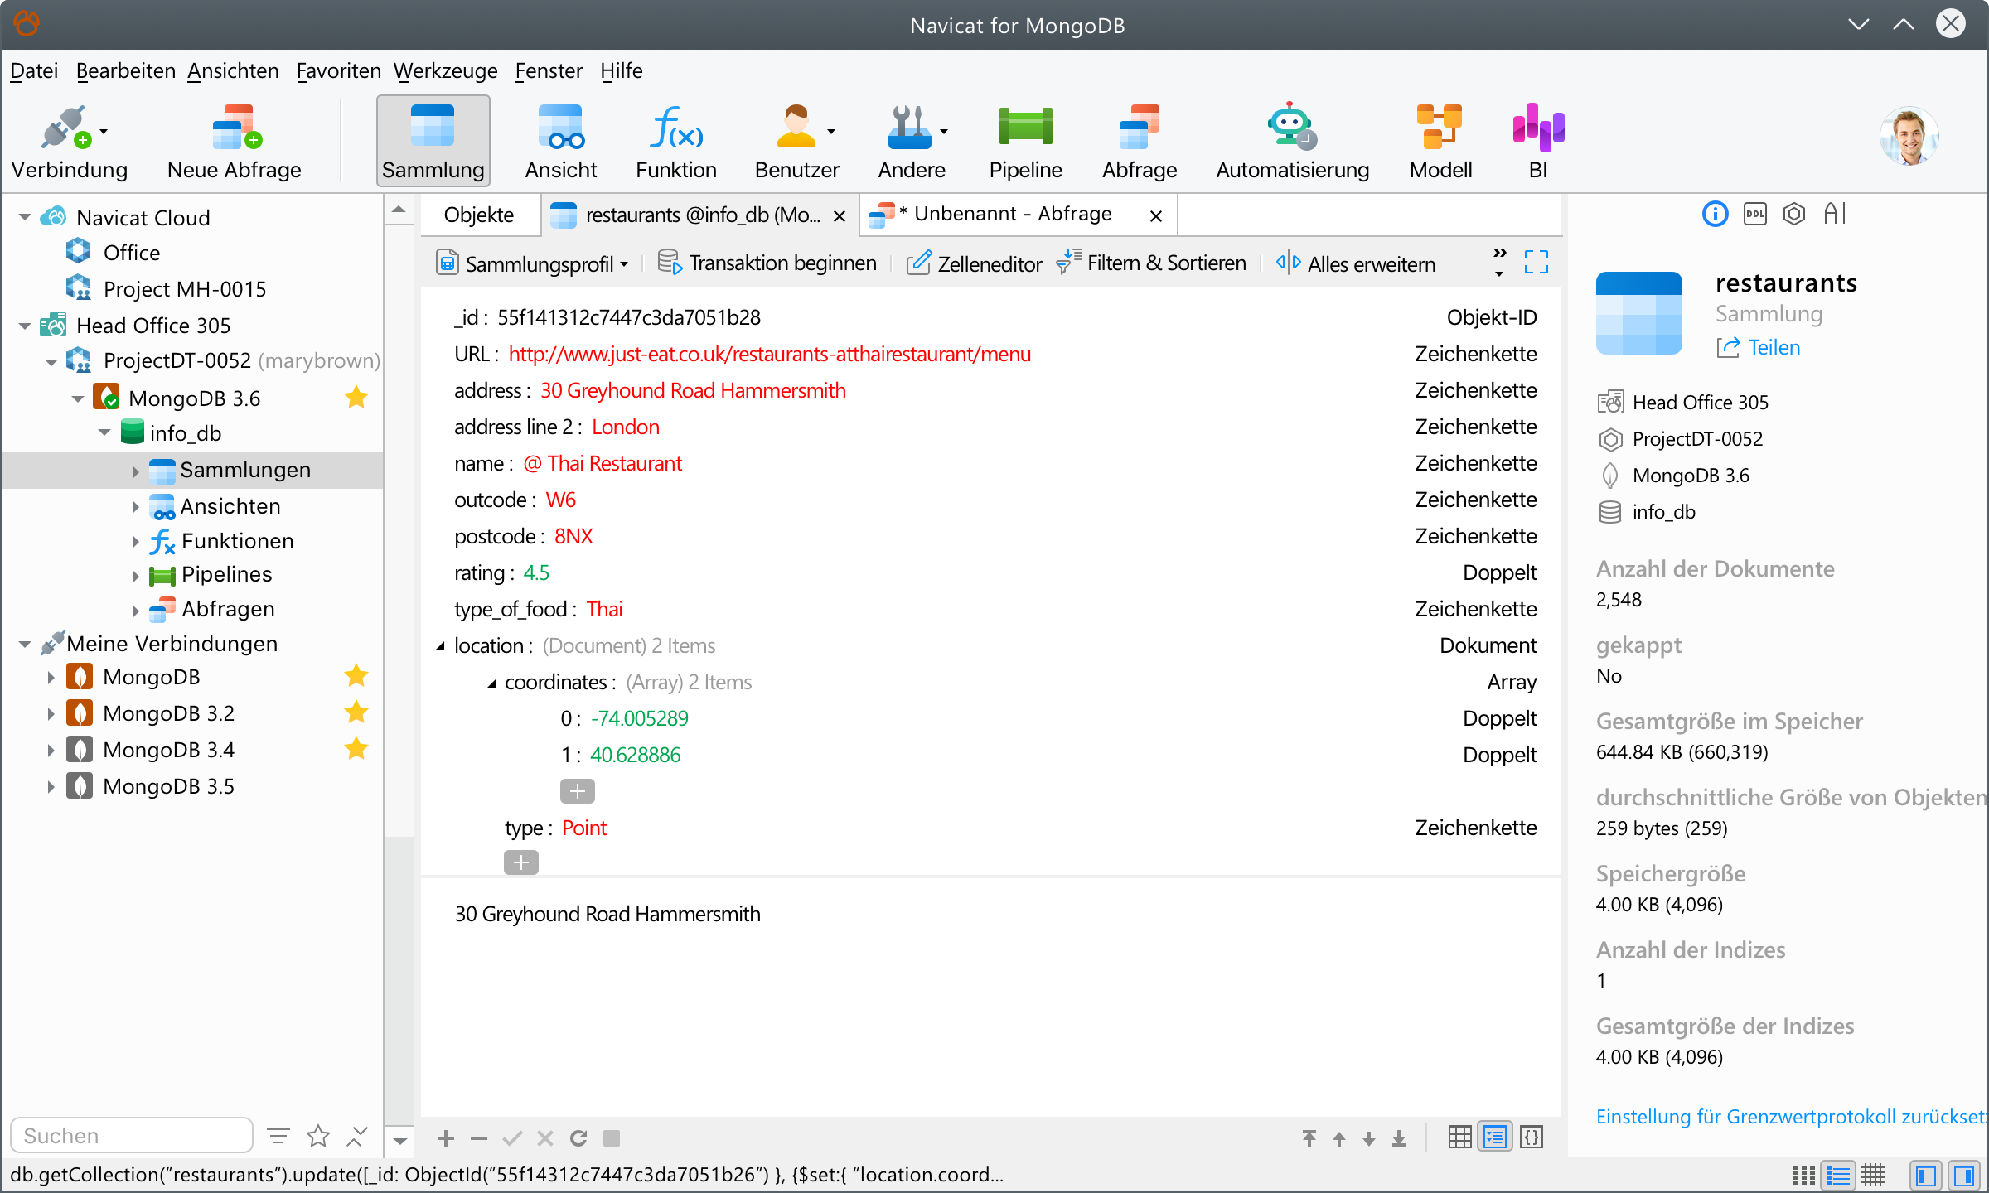Open the BI charts tool
The height and width of the screenshot is (1193, 1989).
coord(1538,142)
